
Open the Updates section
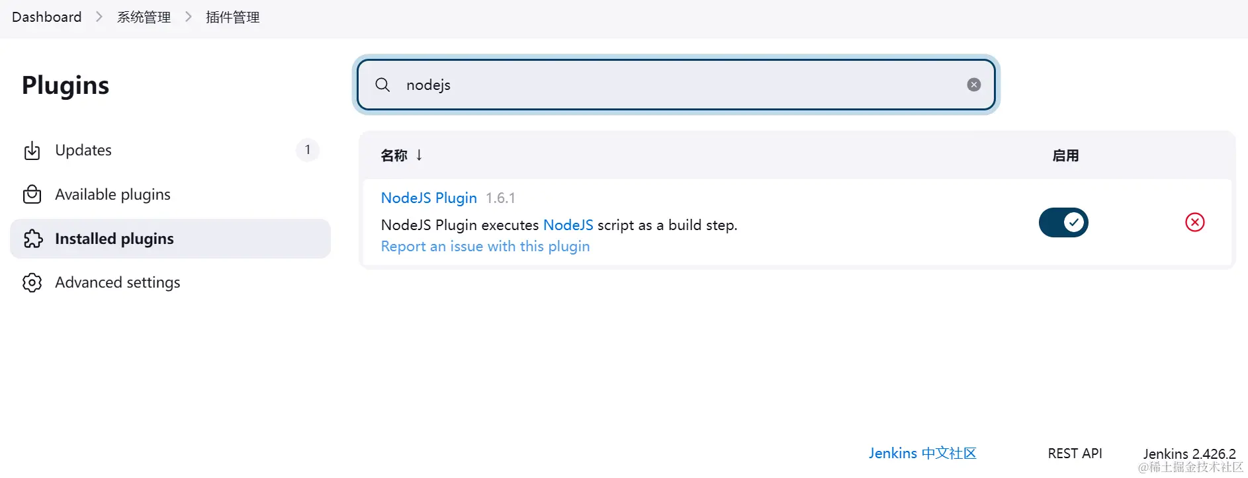(83, 150)
